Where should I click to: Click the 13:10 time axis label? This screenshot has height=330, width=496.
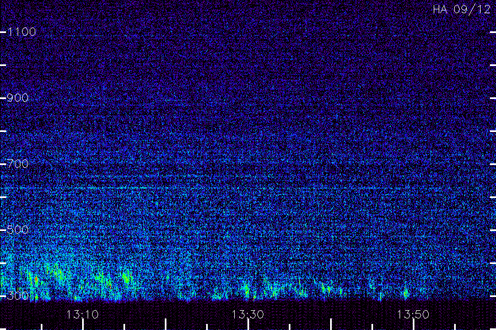click(82, 315)
